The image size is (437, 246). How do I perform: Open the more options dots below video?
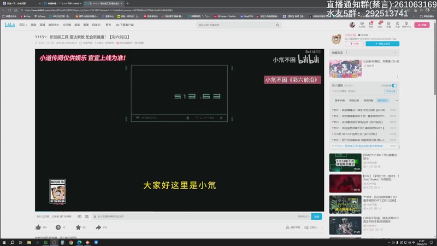[322, 227]
